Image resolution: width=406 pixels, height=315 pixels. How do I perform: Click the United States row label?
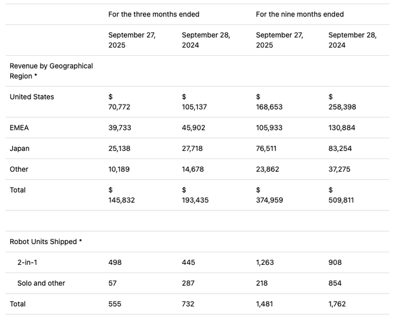(x=32, y=97)
